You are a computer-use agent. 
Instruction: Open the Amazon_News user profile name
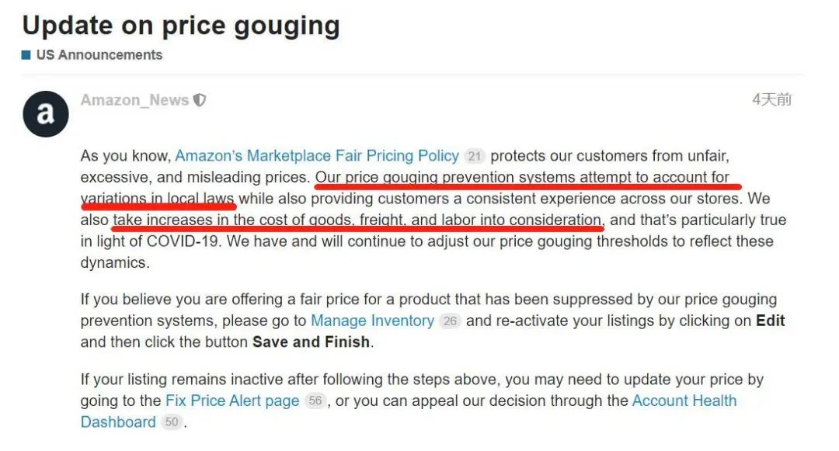tap(134, 100)
